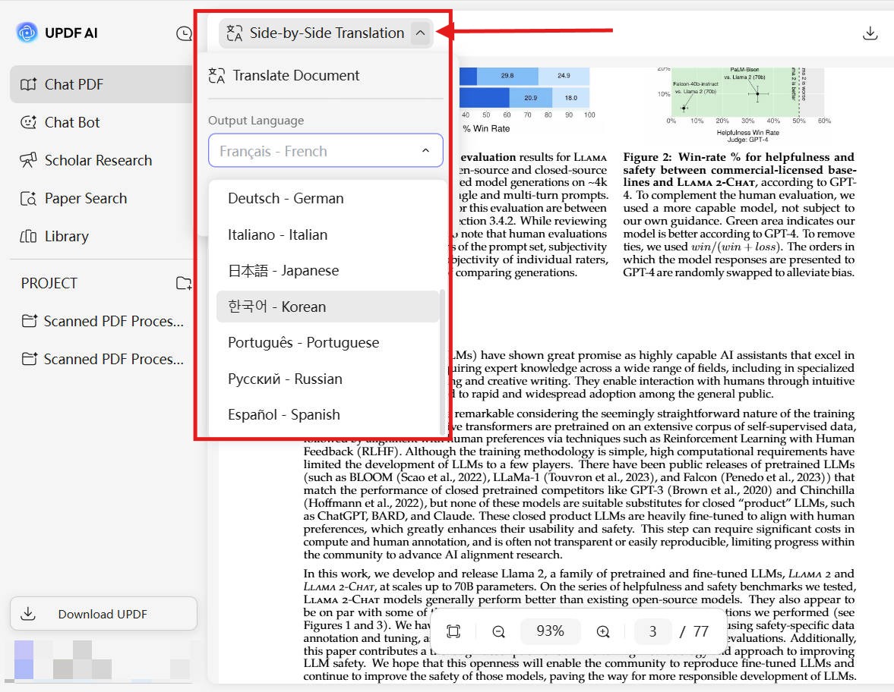Viewport: 894px width, 692px height.
Task: Select Italiano - Italian language
Action: click(x=328, y=234)
